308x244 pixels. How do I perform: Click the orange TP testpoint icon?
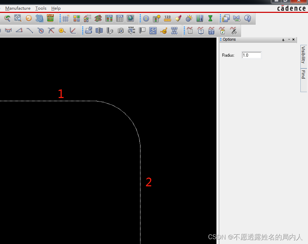[164, 31]
